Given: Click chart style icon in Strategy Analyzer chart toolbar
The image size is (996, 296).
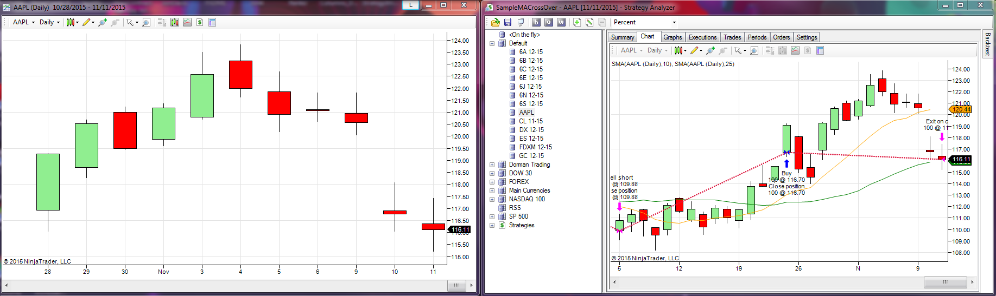Looking at the screenshot, I should 680,50.
